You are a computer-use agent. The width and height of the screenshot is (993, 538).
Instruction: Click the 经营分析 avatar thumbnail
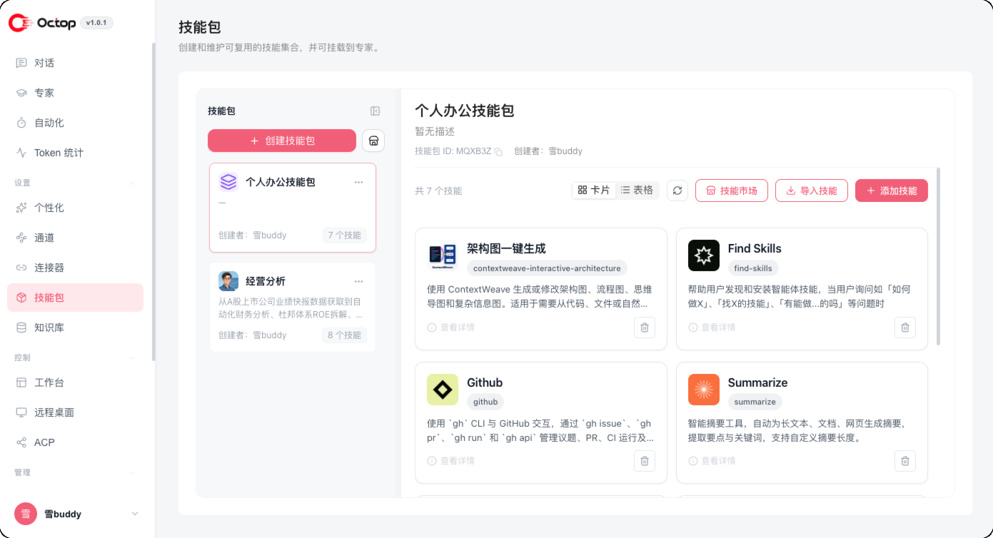(x=228, y=281)
